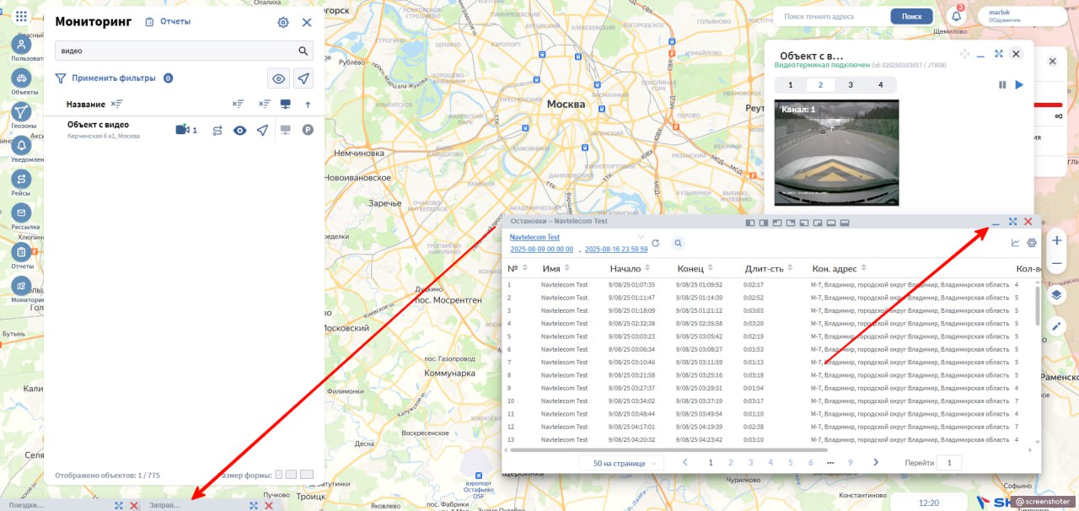Click connection status icon in Объект с видео row
Screen dimensions: 1079x511
(x=285, y=131)
